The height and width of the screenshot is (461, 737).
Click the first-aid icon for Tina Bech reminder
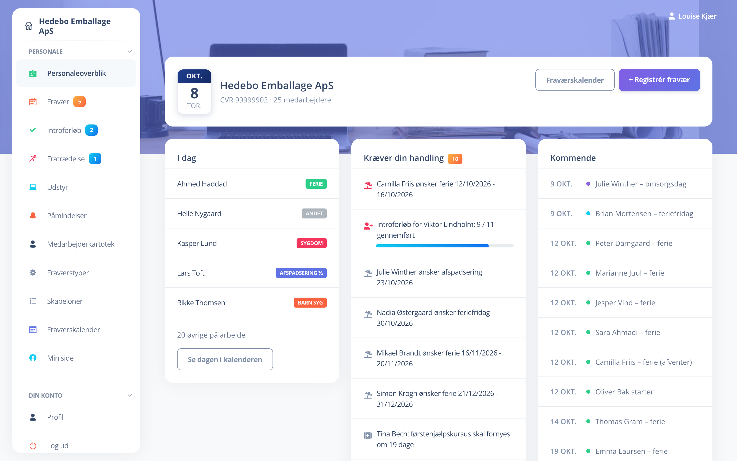pyautogui.click(x=368, y=435)
